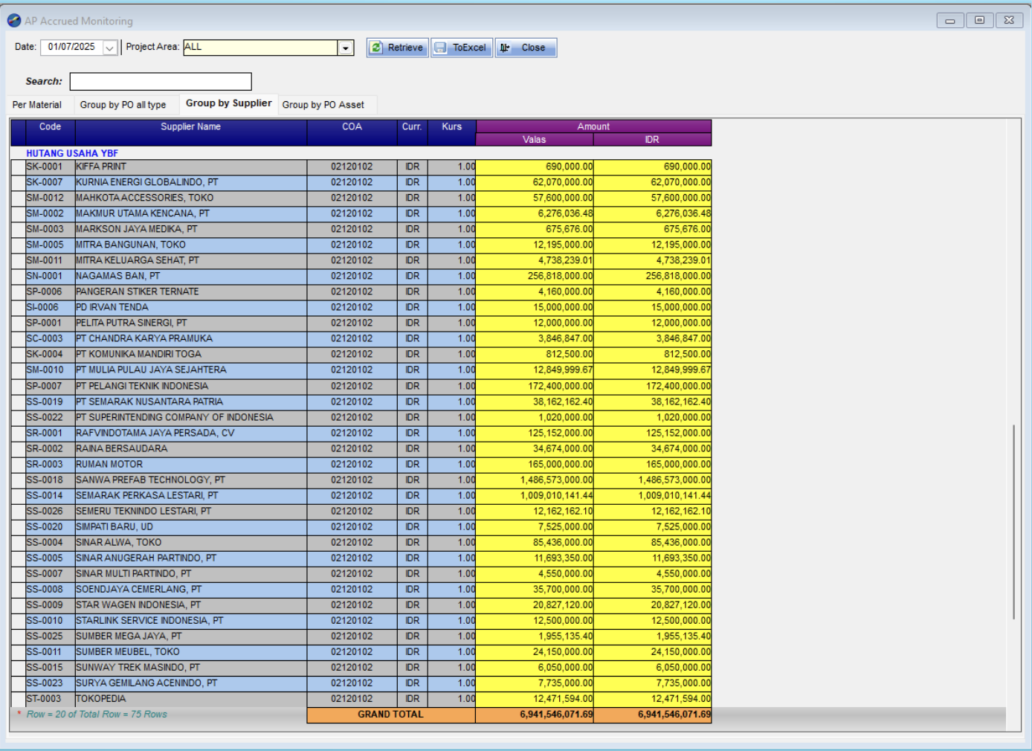The width and height of the screenshot is (1032, 751).
Task: Click the AP Accrued Monitoring app icon
Action: 13,21
